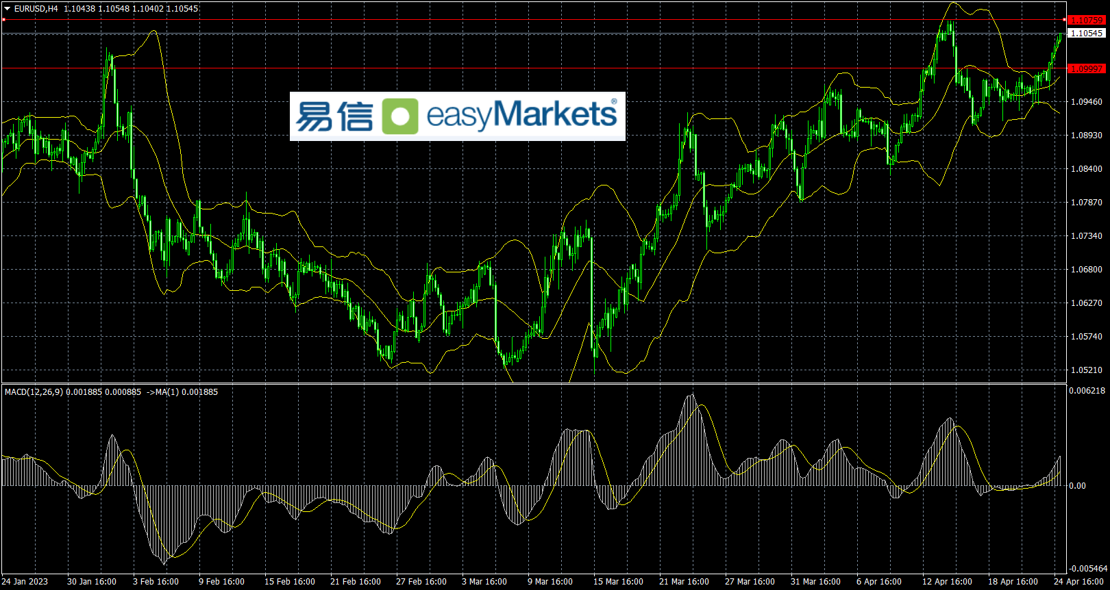
Task: Click the 24 Jan 2023 date label
Action: (25, 582)
